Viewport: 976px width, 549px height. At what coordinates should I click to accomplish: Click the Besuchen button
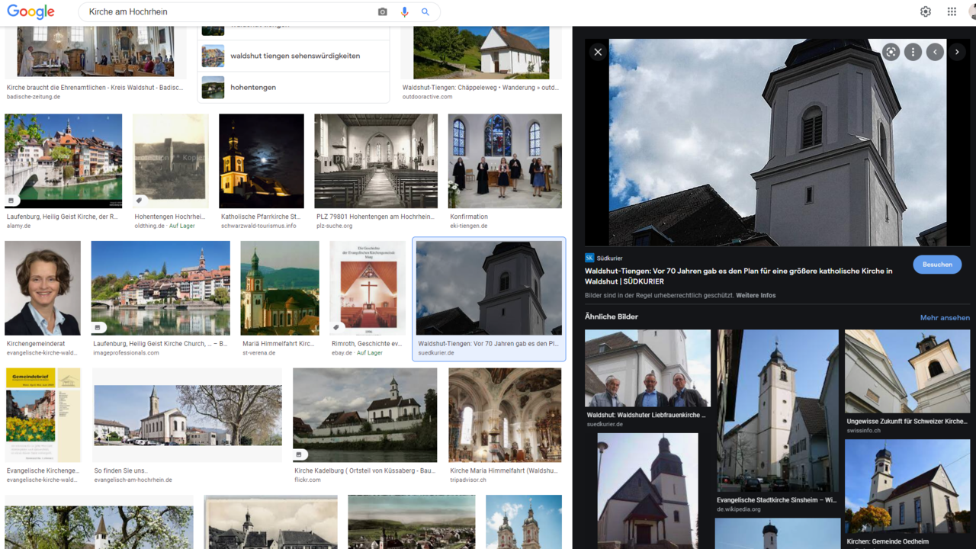click(x=937, y=265)
